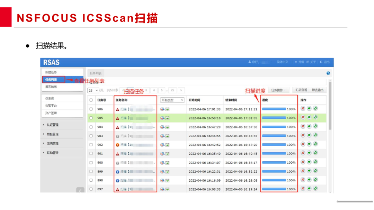Expand 认证管理 in the sidebar
Viewport: 374px width, 210px height.
point(53,125)
